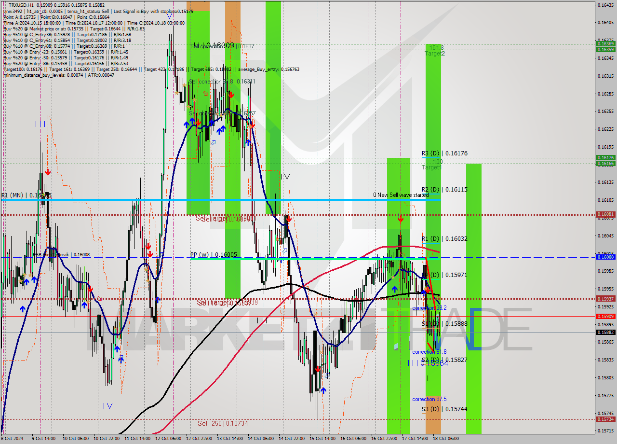Click the red 0.15734 price tag
617x444 pixels.
tap(605, 419)
